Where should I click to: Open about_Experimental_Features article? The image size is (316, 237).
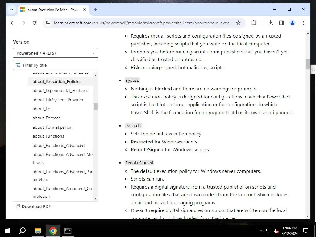[x=60, y=91]
